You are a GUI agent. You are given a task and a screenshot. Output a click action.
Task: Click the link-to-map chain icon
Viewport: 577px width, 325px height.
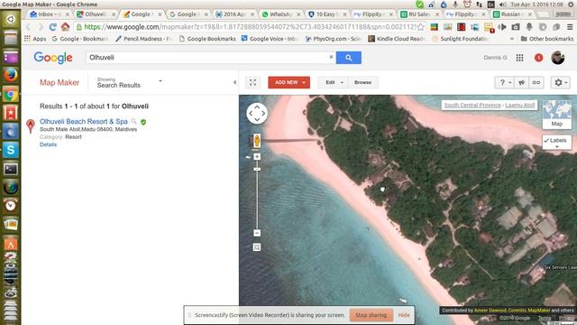point(536,82)
